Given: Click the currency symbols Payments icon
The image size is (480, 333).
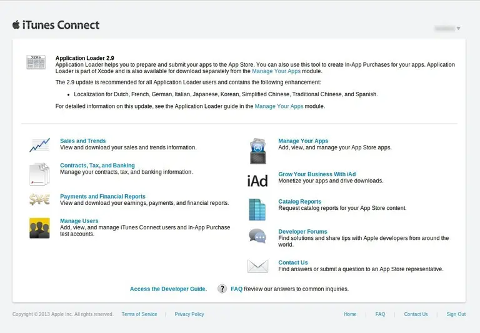Looking at the screenshot, I should (x=39, y=199).
